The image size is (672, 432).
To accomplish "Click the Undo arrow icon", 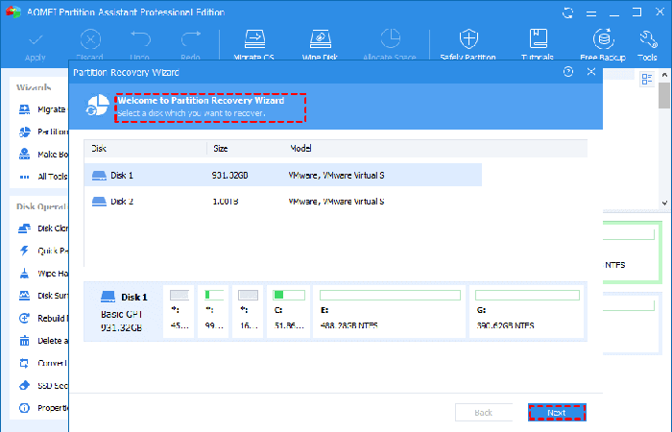I will [140, 39].
